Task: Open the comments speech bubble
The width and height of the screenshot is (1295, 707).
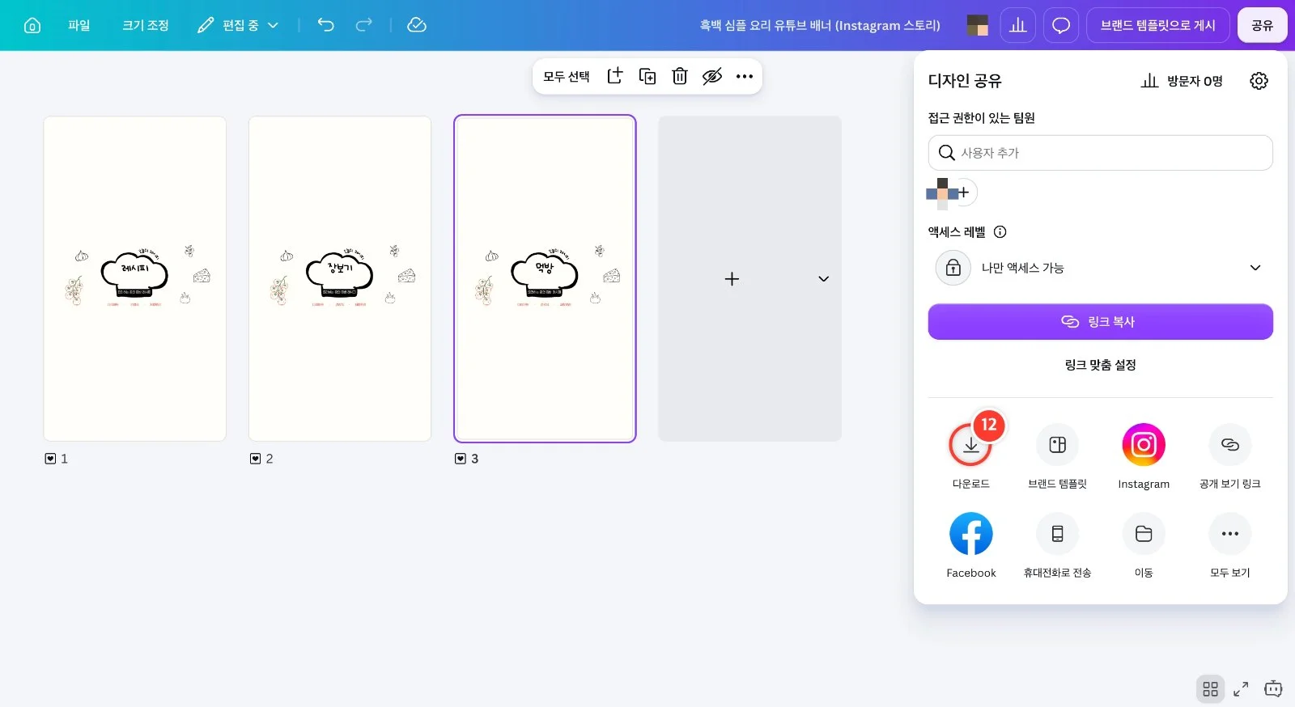Action: point(1061,25)
